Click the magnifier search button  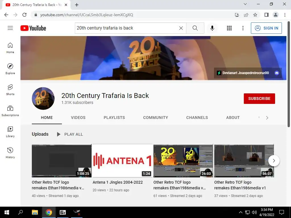[x=195, y=28]
